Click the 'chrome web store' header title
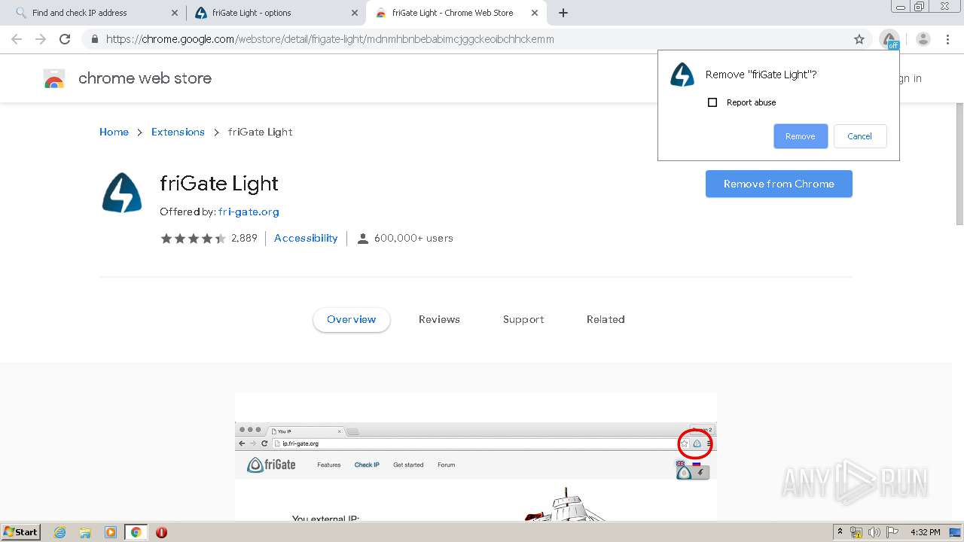Viewport: 964px width, 542px height. pyautogui.click(x=145, y=78)
